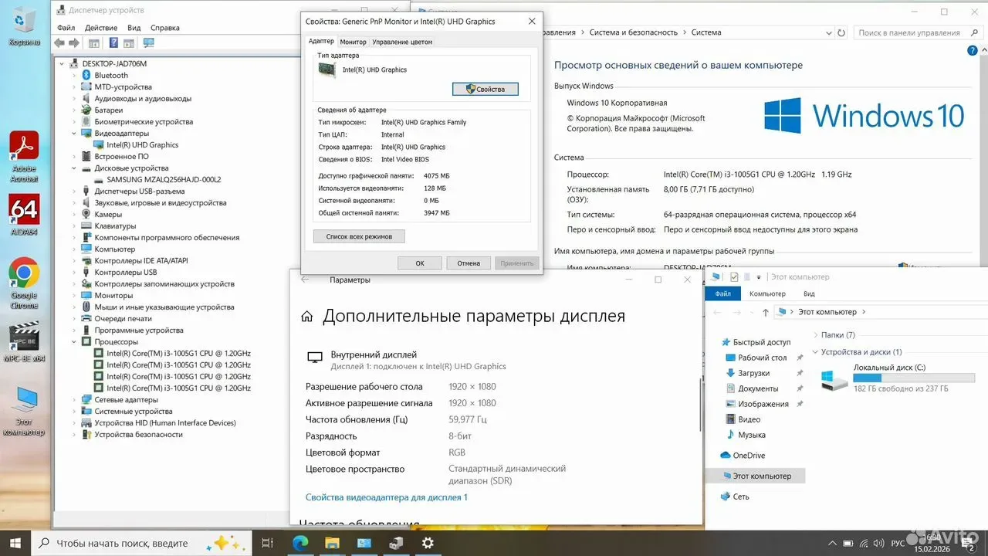988x556 pixels.
Task: Click Отмена in the adapter properties dialog
Action: (469, 263)
